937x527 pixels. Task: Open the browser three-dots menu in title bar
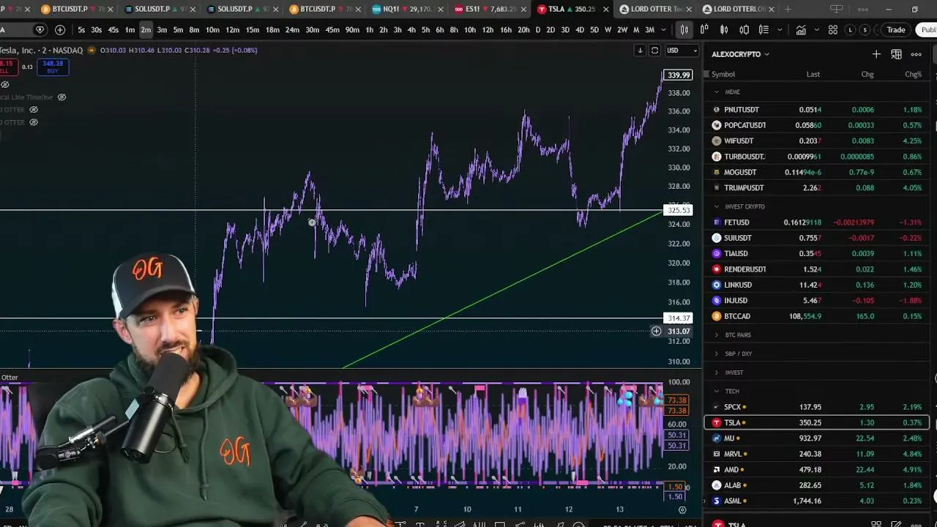click(x=862, y=10)
